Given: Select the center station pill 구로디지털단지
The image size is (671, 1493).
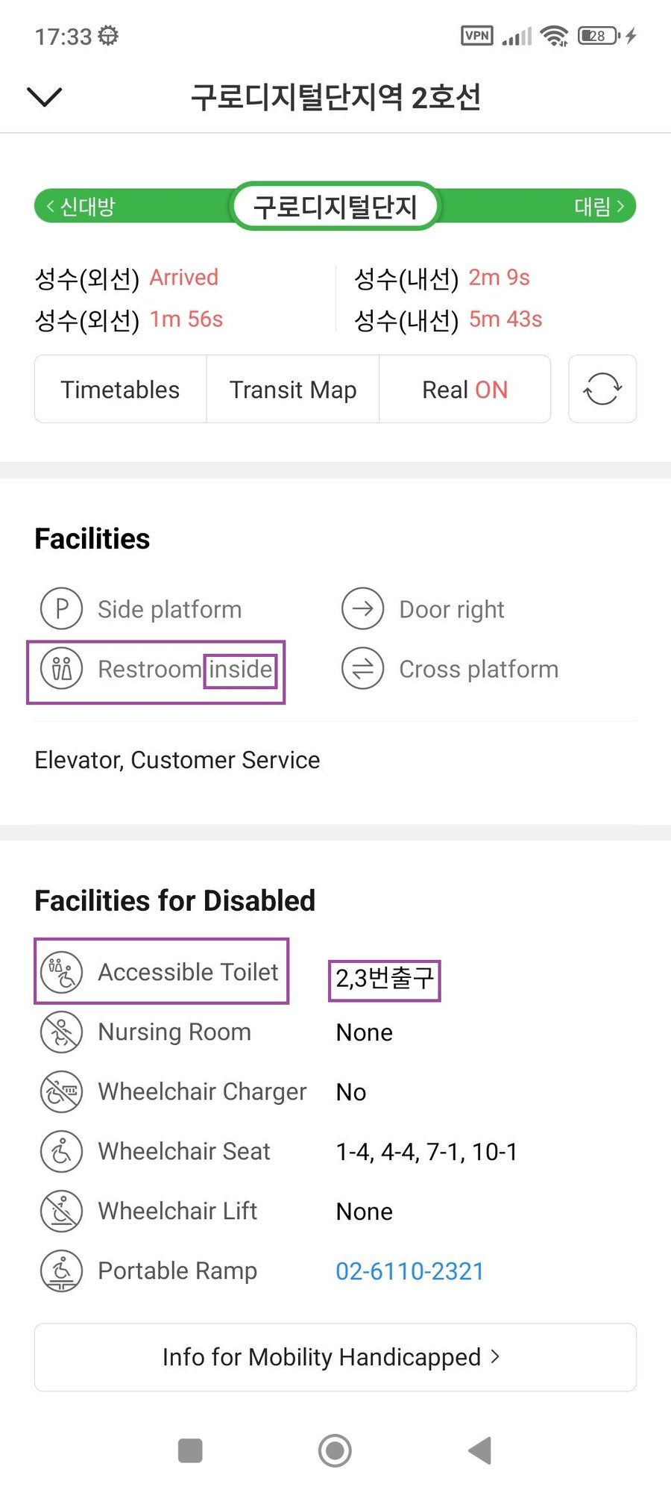Looking at the screenshot, I should [335, 206].
